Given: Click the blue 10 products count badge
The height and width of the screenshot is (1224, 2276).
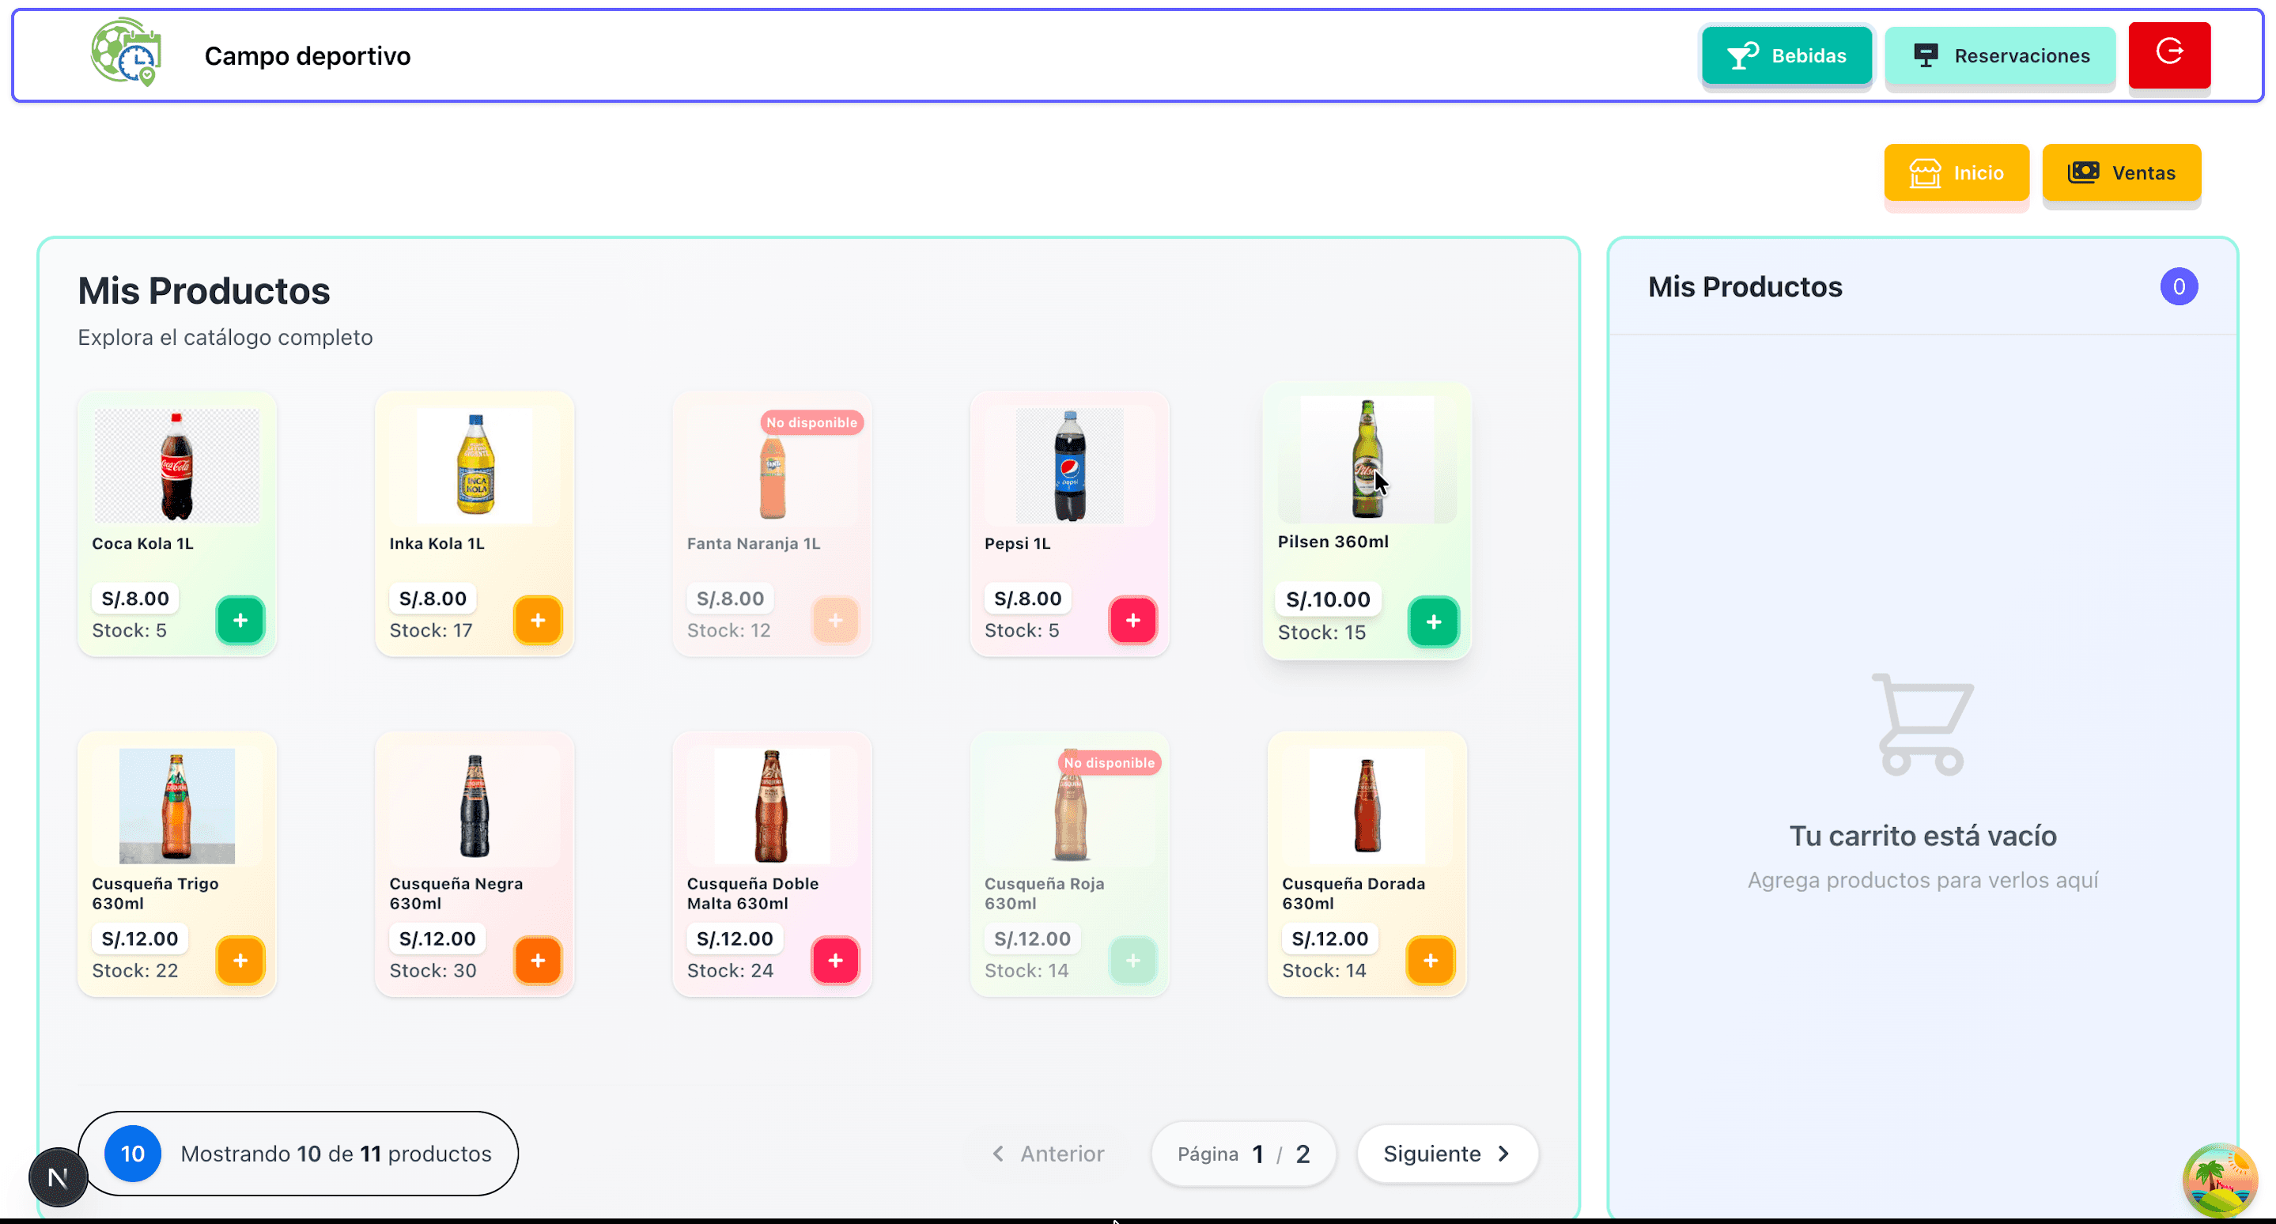Looking at the screenshot, I should coord(133,1154).
